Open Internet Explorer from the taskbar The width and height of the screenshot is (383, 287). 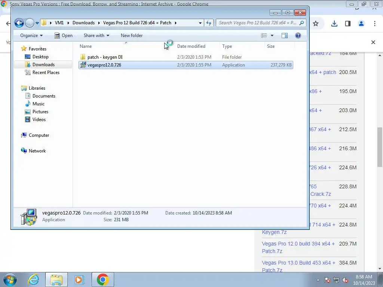pyautogui.click(x=33, y=280)
